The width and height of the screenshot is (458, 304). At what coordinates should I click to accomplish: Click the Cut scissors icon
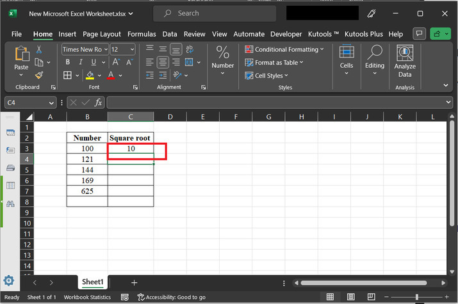(39, 49)
